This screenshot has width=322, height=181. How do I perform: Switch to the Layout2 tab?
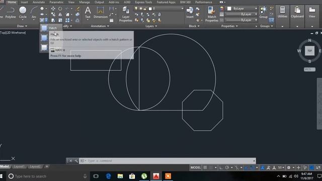click(x=35, y=166)
